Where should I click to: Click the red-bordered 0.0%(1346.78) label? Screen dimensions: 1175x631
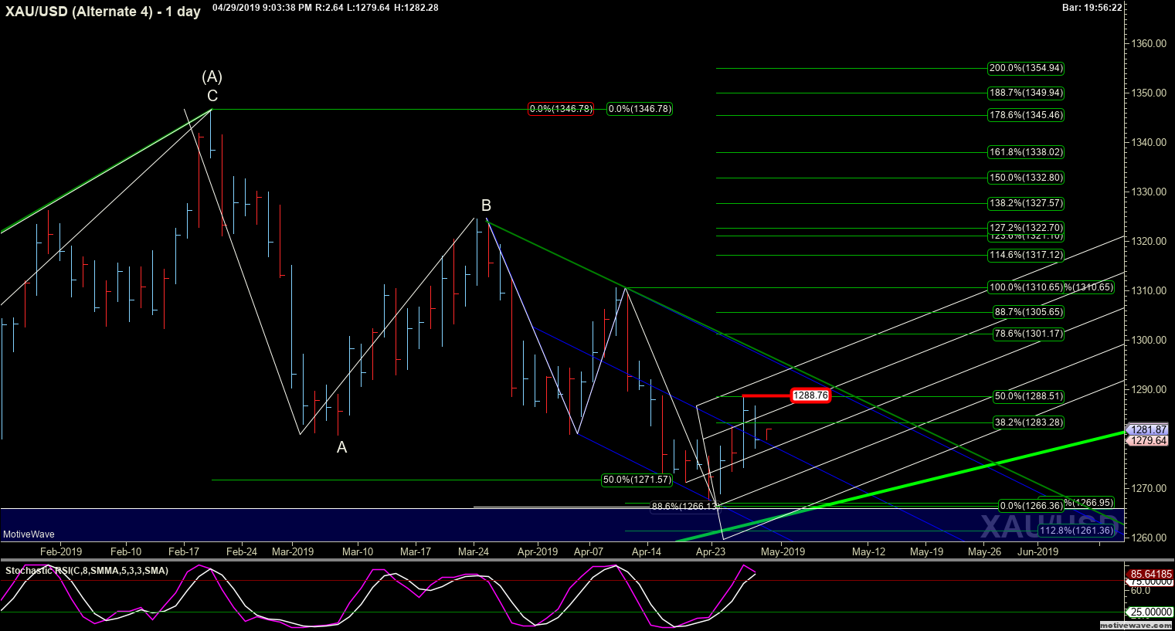(x=561, y=109)
